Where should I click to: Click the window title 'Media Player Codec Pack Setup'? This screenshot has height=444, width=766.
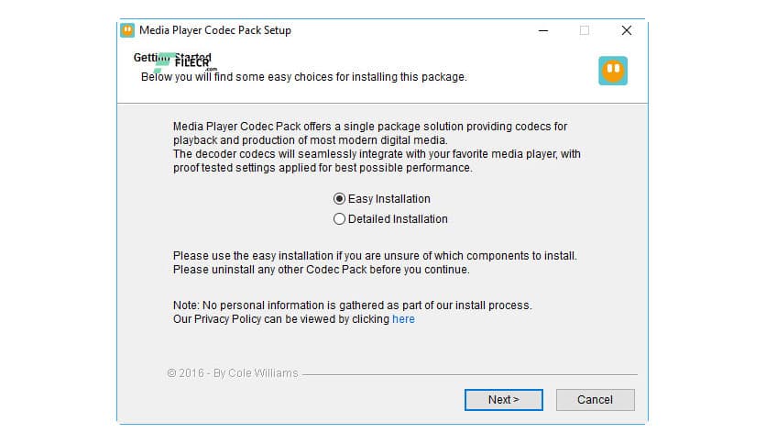(x=215, y=30)
